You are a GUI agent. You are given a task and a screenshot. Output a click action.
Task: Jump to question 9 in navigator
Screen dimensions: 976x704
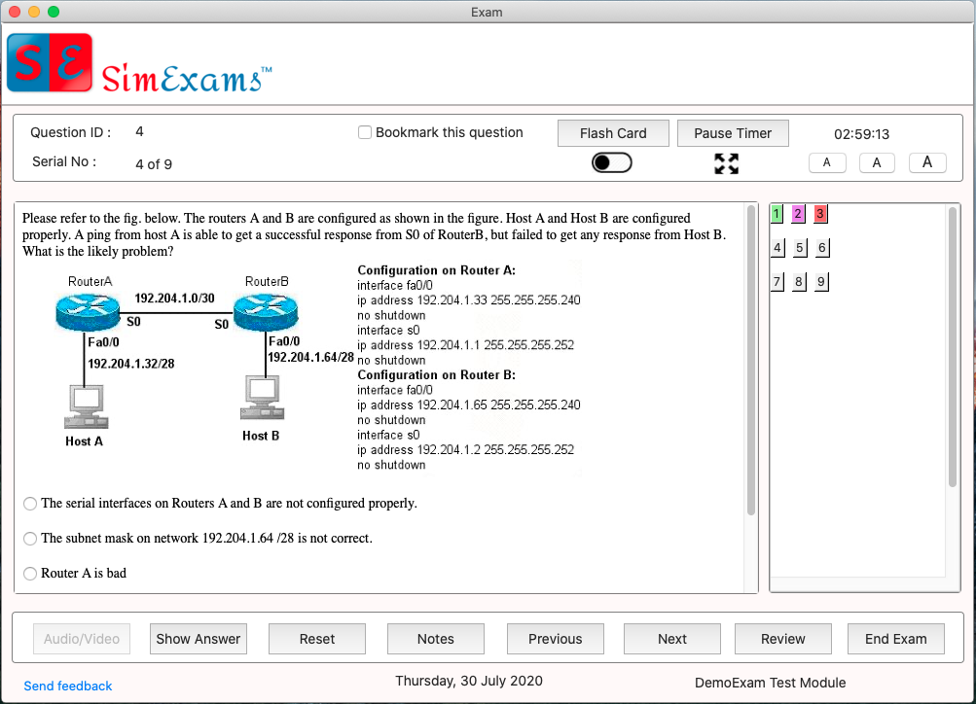tap(821, 282)
